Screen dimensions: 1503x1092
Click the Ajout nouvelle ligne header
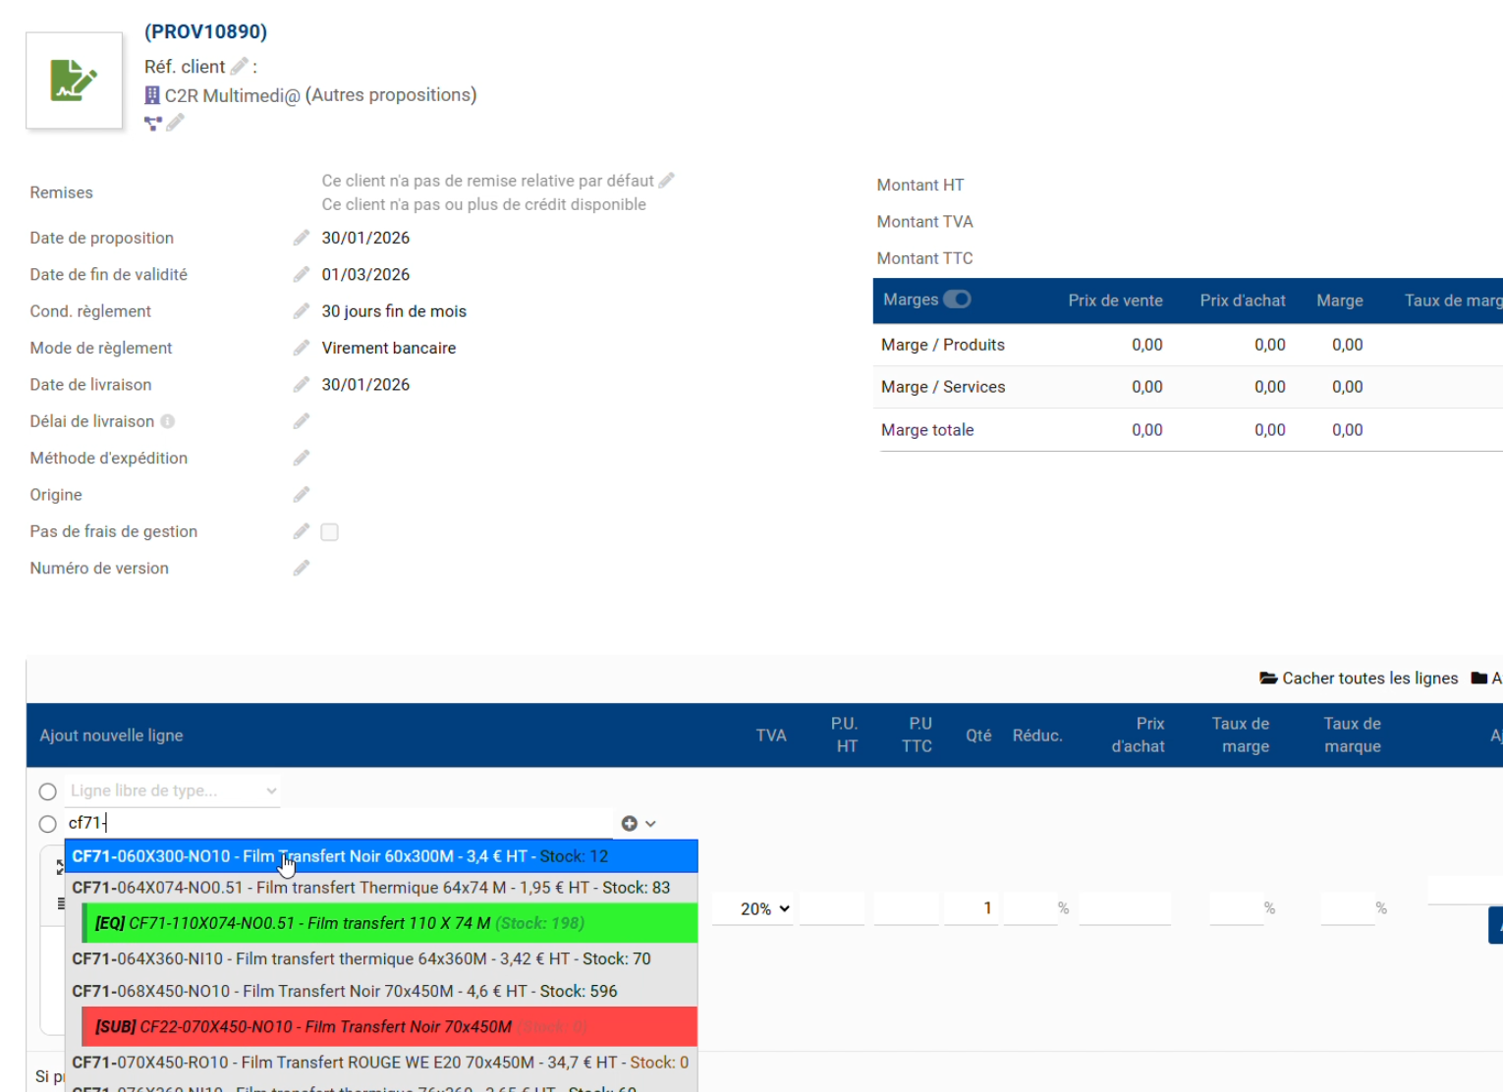tap(111, 736)
